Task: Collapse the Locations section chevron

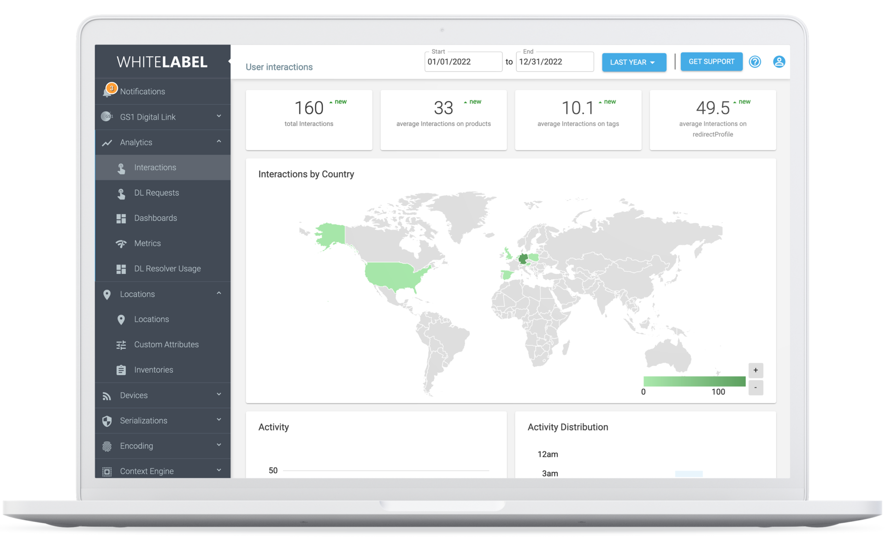Action: (x=219, y=293)
